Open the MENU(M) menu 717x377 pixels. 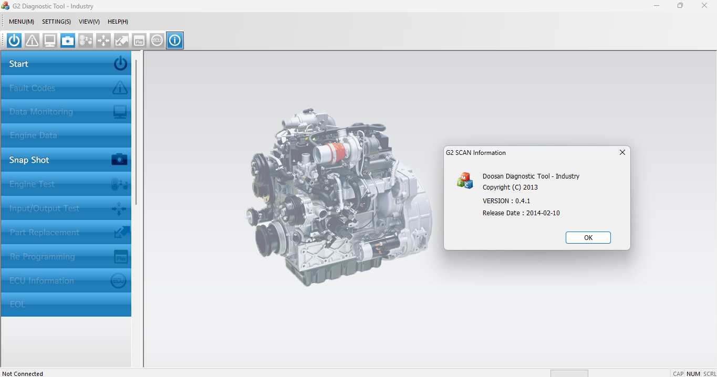[x=22, y=22]
